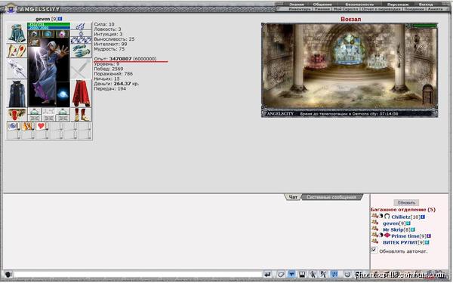Click the eraser icon in chat toolbar
This screenshot has width=453, height=283.
281,275
